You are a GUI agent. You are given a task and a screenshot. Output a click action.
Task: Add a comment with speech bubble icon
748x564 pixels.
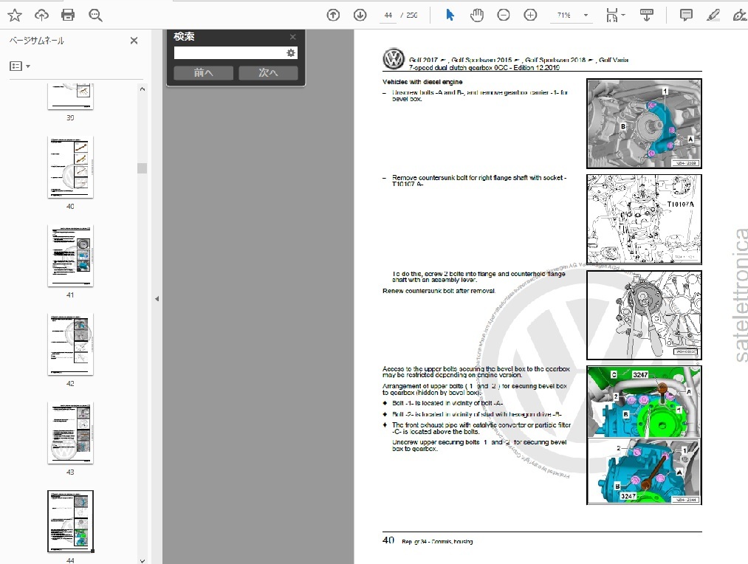[686, 16]
